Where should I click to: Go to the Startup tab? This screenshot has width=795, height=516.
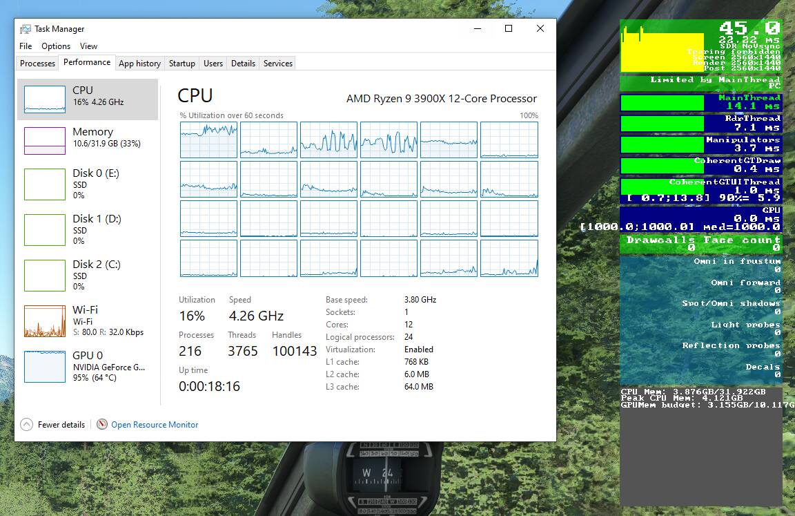coord(181,64)
